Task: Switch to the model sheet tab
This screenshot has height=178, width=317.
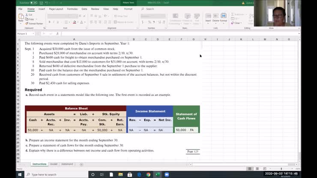Action: point(54,164)
